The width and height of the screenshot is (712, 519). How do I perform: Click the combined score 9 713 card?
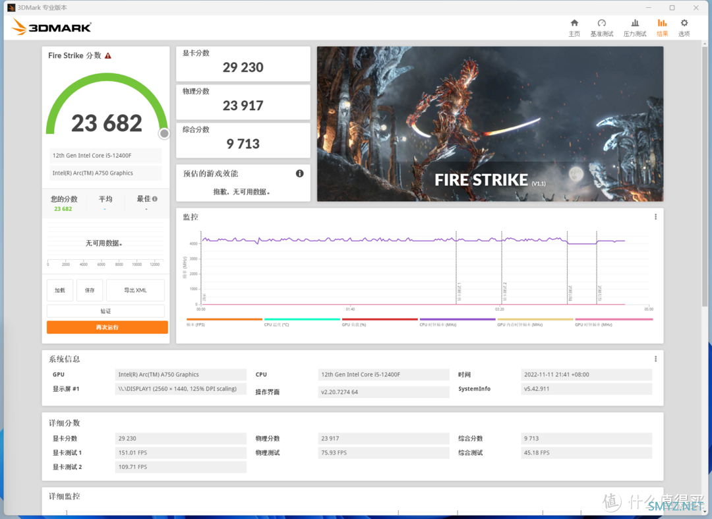[x=243, y=140]
